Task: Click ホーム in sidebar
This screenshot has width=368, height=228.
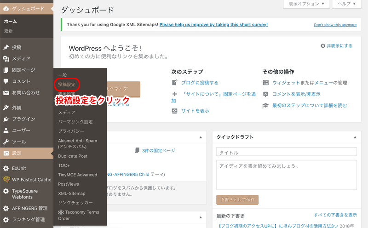Action: tap(11, 21)
